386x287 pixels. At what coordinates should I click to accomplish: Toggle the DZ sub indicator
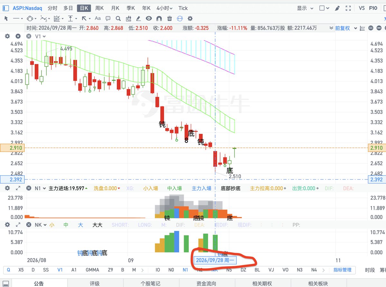tap(243, 270)
